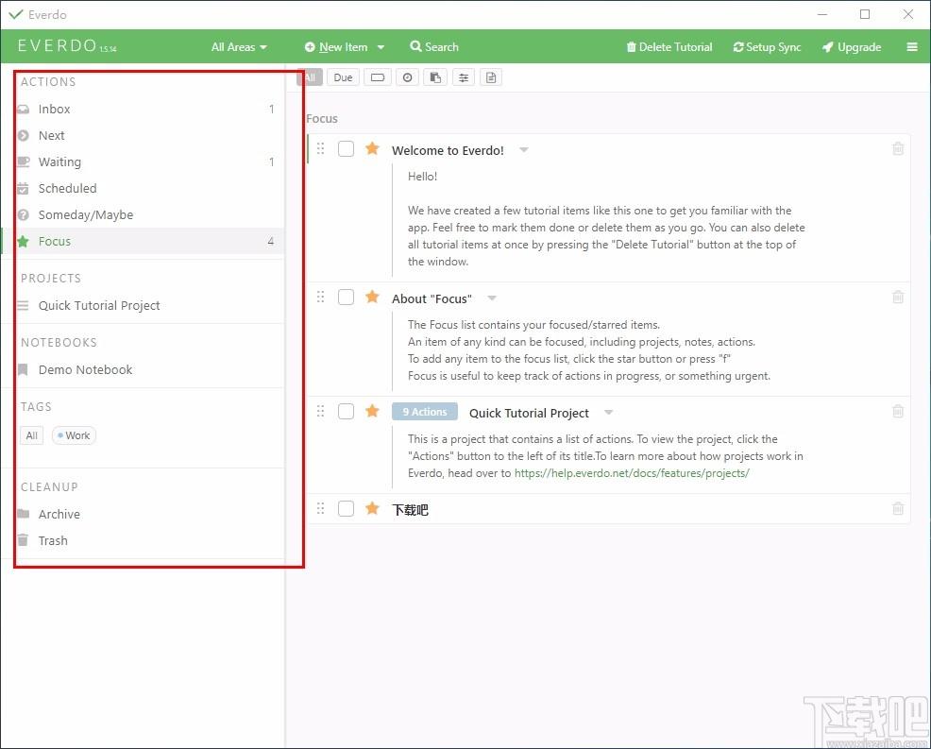Open the hamburger main menu
This screenshot has width=931, height=749.
click(912, 47)
